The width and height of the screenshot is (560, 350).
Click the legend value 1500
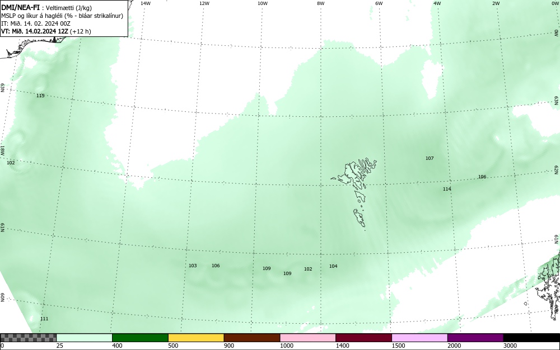[398, 346]
